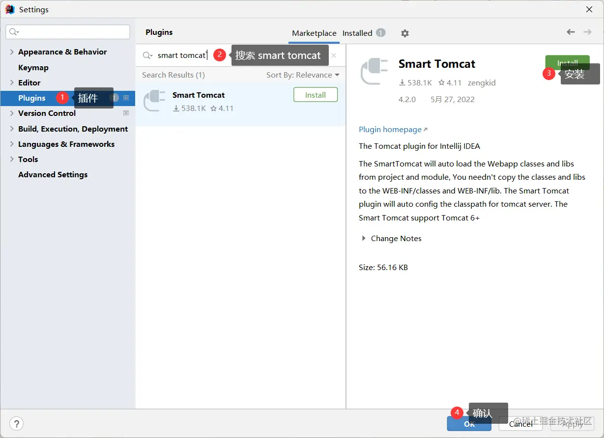Viewport: 604px width, 438px height.
Task: Open the Sort By: Relevance dropdown
Action: pyautogui.click(x=303, y=75)
